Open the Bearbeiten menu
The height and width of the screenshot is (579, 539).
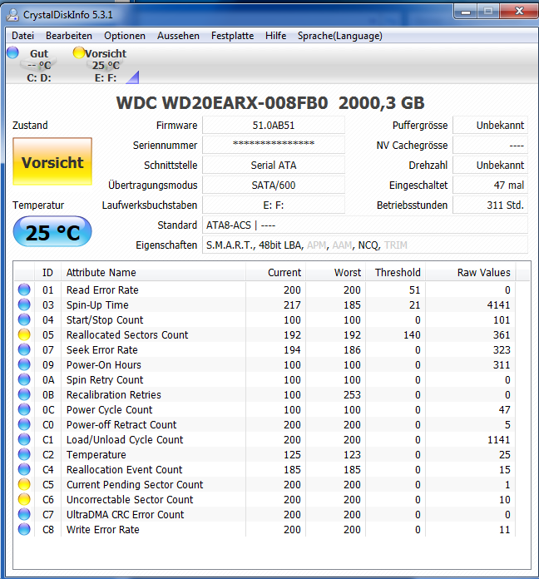69,36
